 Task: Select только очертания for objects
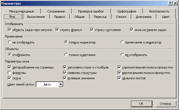66,55
